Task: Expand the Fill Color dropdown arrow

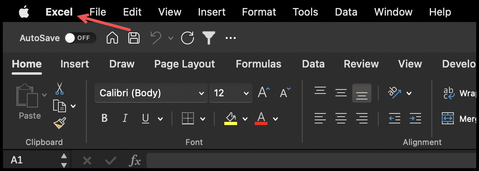Action: tap(245, 119)
